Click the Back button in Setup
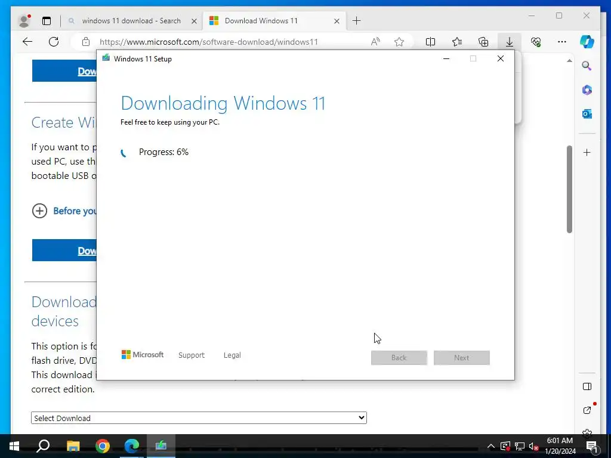611x458 pixels. click(x=399, y=358)
